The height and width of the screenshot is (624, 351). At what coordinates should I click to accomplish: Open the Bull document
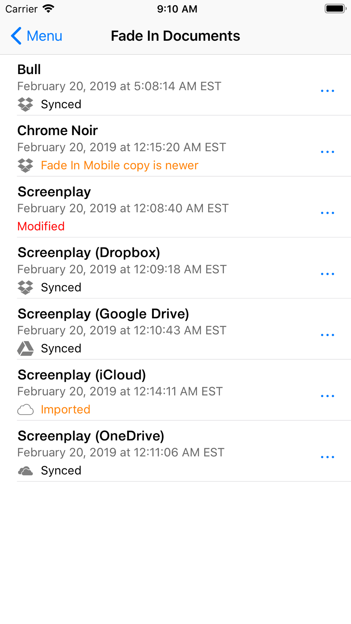(29, 69)
